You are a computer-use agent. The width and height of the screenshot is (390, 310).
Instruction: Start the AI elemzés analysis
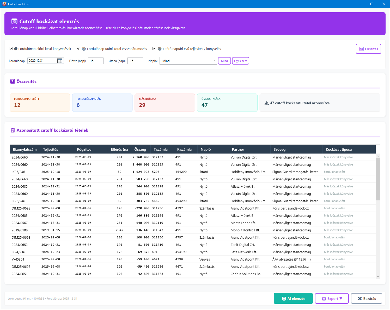coord(293,299)
